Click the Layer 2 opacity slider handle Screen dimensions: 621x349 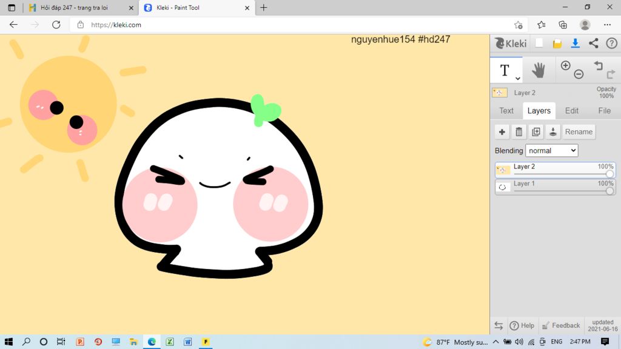[x=609, y=174]
